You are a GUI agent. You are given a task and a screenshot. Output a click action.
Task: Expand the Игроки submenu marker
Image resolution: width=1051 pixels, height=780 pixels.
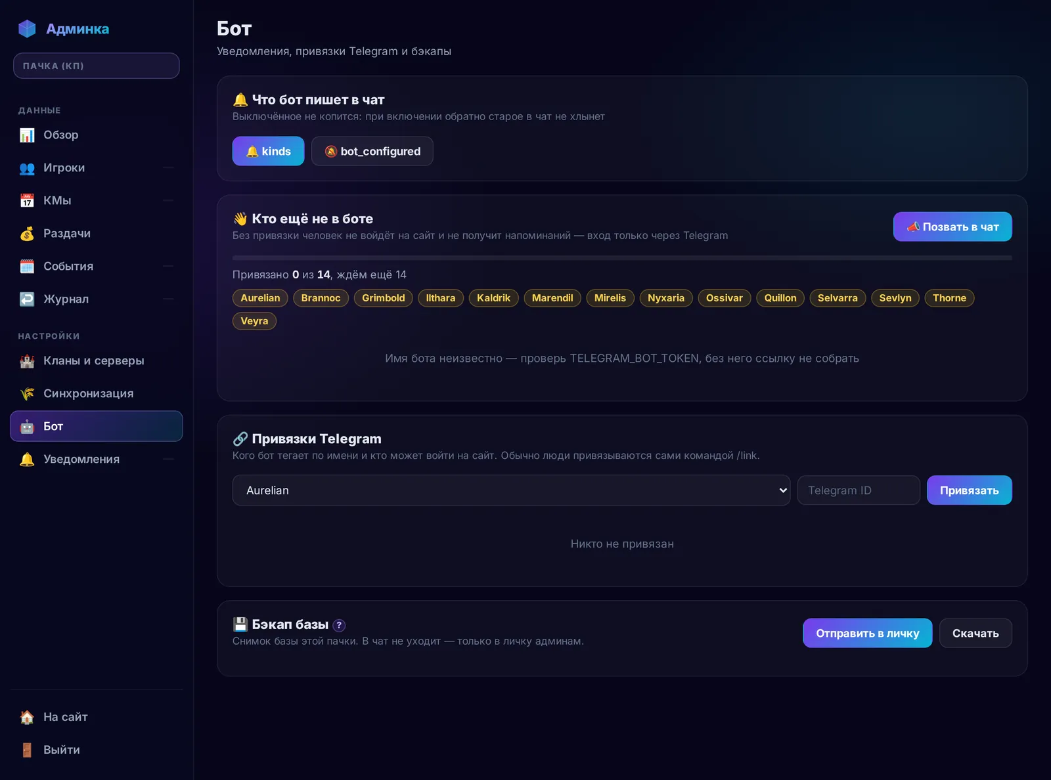tap(168, 168)
